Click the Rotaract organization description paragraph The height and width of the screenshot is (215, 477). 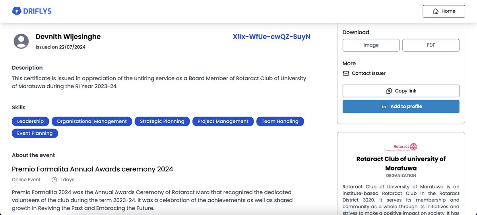(401, 199)
